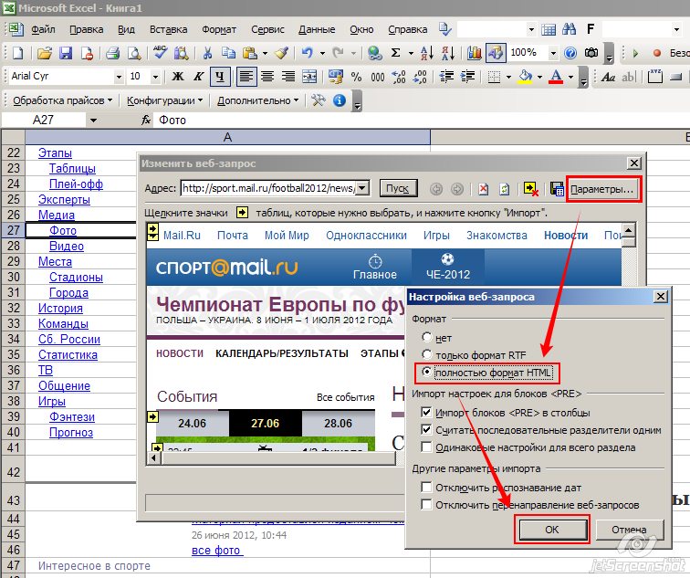Click the 'все фото' link
Screen dimensions: 690x578
[216, 551]
